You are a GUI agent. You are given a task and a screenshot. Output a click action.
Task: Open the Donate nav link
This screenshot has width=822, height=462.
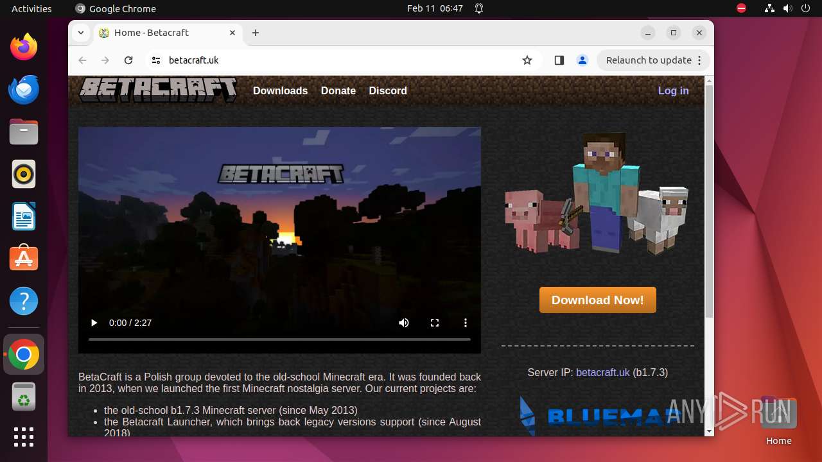tap(338, 90)
